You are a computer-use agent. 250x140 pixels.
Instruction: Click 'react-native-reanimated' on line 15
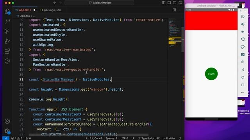(x=68, y=50)
